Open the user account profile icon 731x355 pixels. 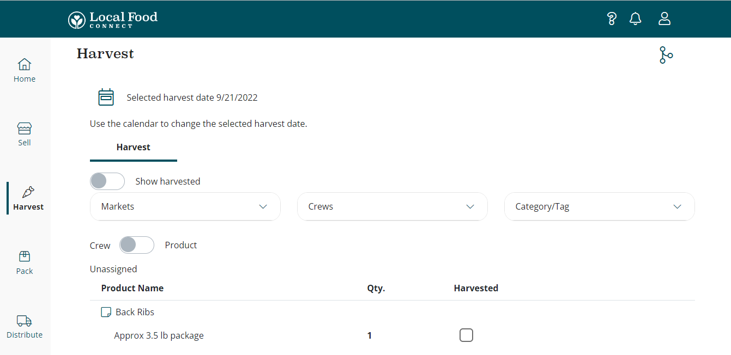click(x=664, y=19)
